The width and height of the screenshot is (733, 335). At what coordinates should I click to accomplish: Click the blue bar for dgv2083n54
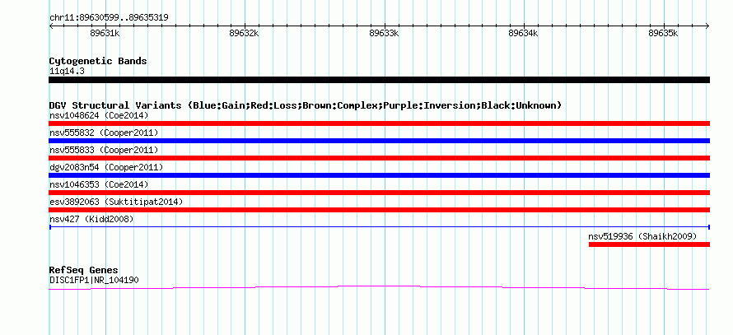click(x=379, y=175)
